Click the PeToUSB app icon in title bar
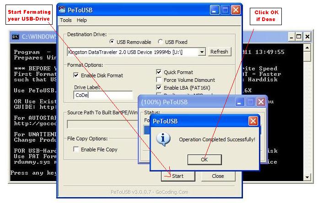Image resolution: width=323 pixels, height=203 pixels. click(62, 10)
